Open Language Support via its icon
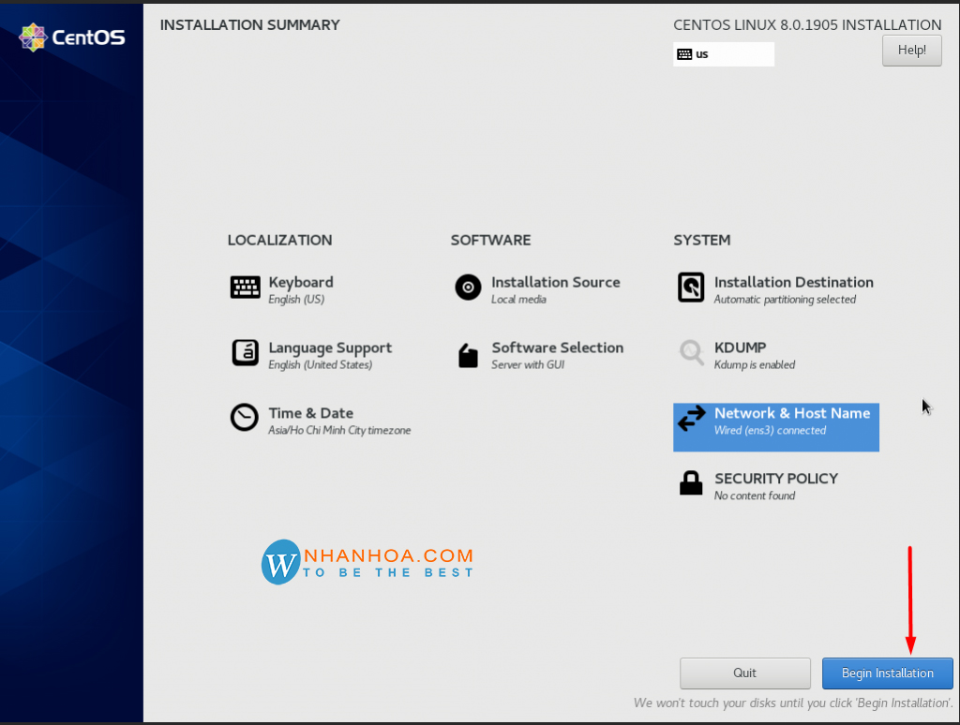Image resolution: width=960 pixels, height=725 pixels. (x=245, y=353)
